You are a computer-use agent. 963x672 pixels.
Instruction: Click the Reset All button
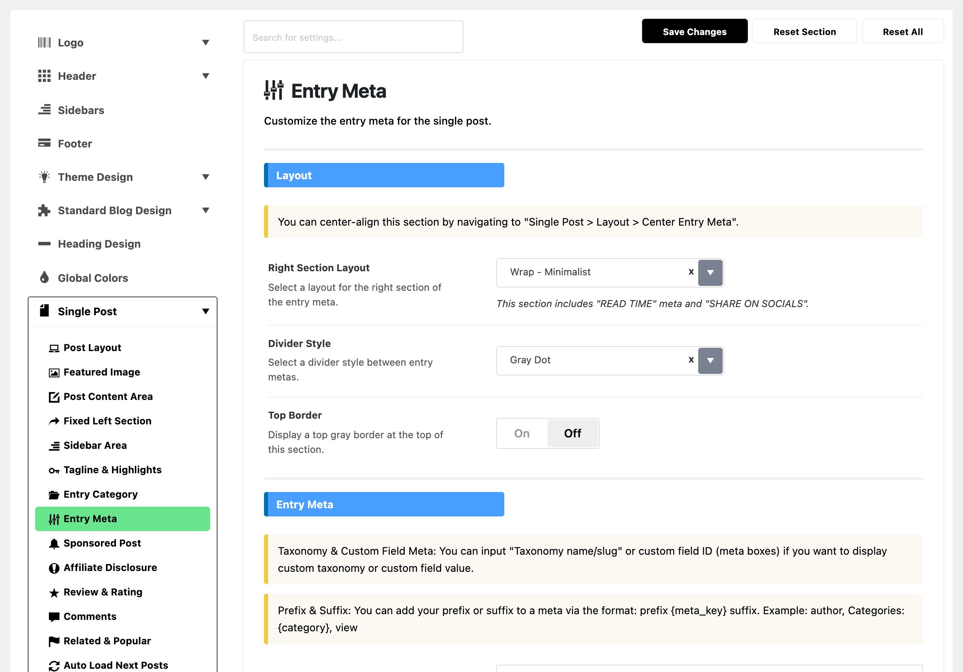pos(903,31)
